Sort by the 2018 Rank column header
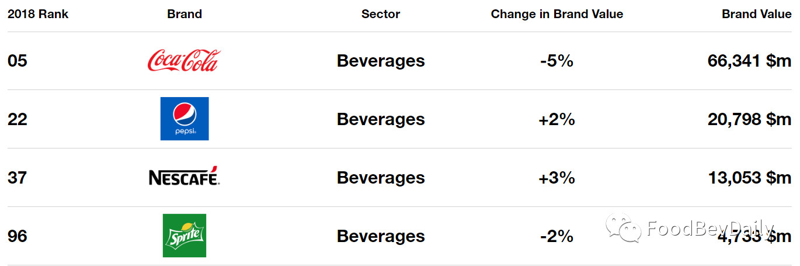This screenshot has height=266, width=800. click(37, 14)
